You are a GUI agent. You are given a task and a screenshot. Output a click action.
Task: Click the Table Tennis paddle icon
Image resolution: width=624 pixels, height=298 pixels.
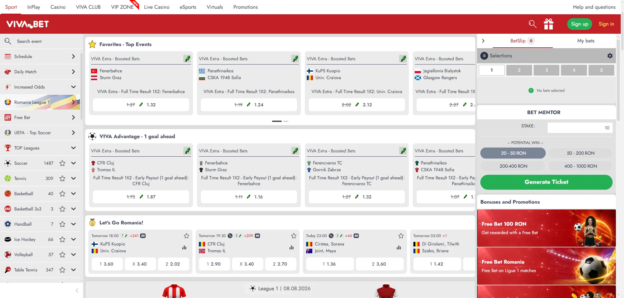8,270
